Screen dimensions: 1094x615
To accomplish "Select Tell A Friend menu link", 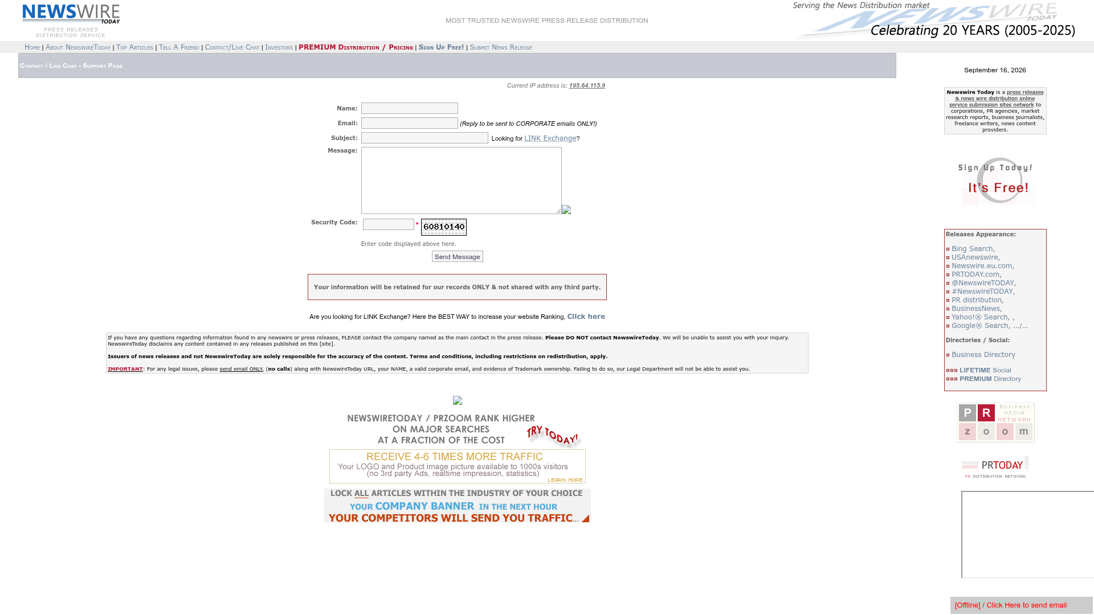I will tap(179, 47).
